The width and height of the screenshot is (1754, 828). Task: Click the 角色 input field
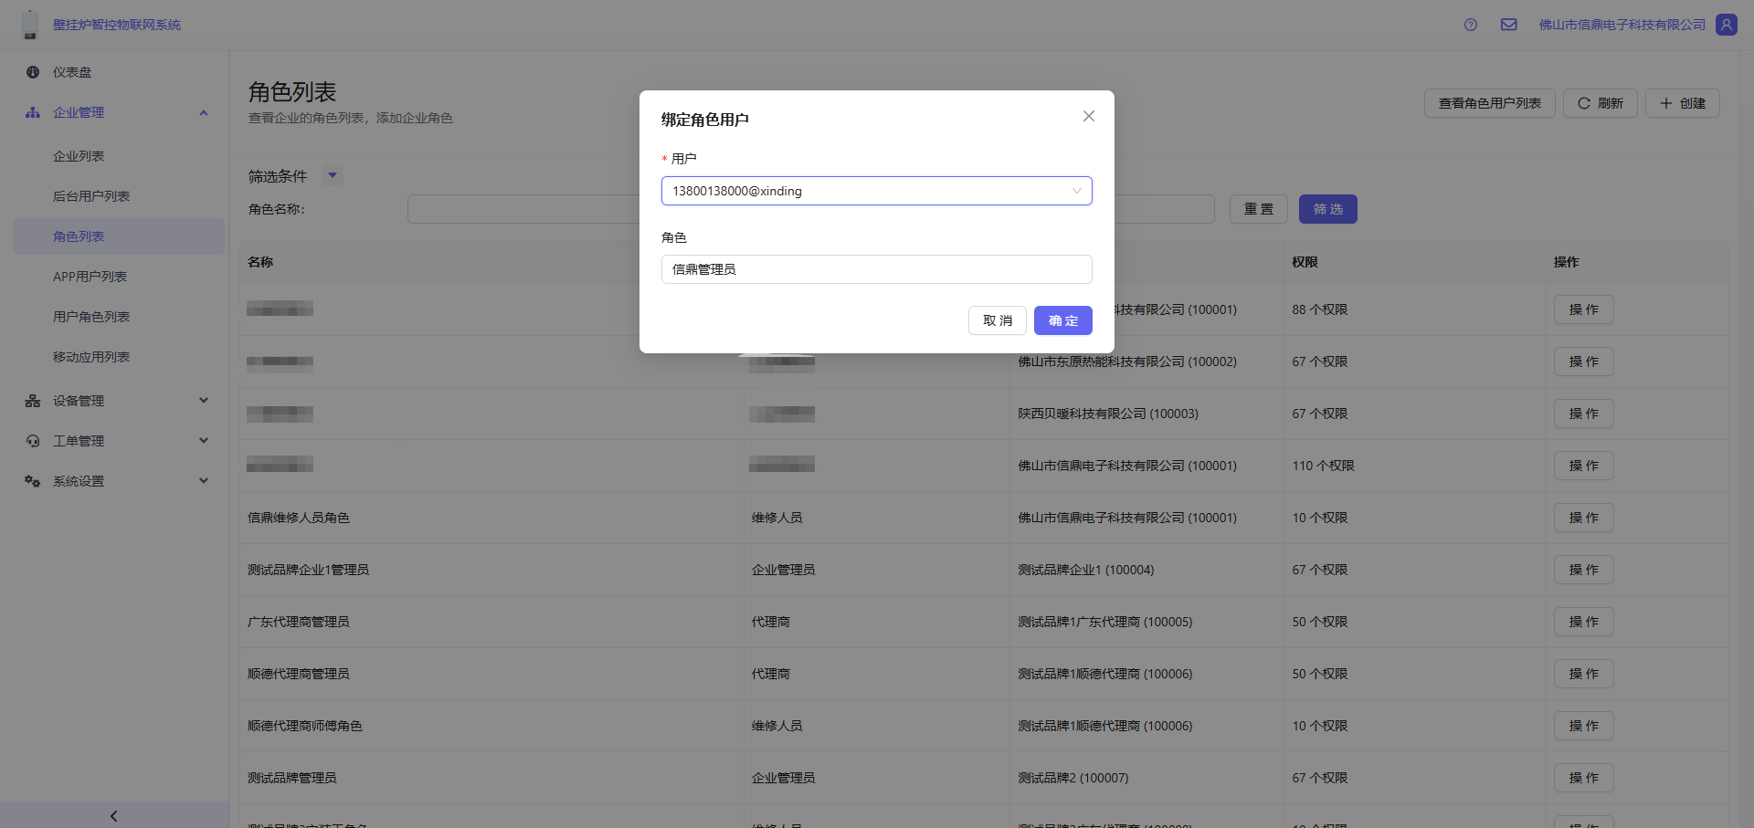pos(876,269)
